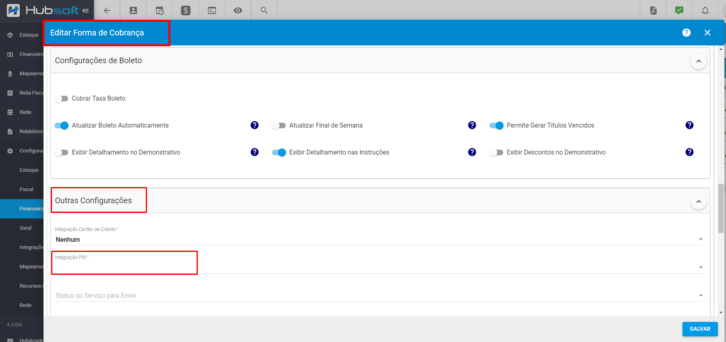
Task: Click the Mapeamento pin icon in sidebar
Action: (x=10, y=74)
